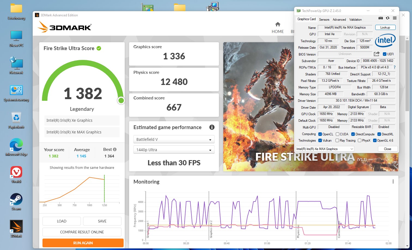This screenshot has height=250, width=412.
Task: Open the GPU-Z hamburger menu
Action: point(395,18)
